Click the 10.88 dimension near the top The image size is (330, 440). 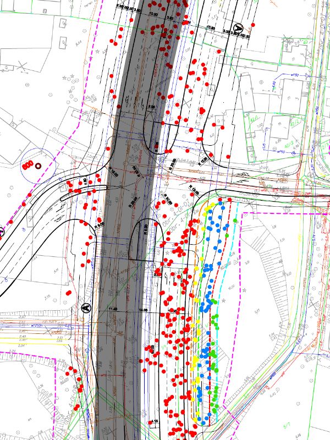click(x=211, y=27)
